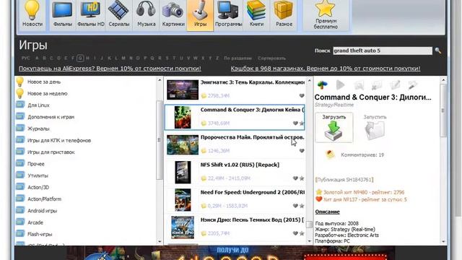
Task: Select Need For Speed: Underground 2 entry
Action: coord(235,200)
